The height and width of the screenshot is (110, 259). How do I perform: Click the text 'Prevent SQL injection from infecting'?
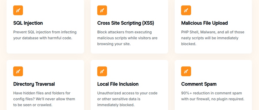coord(45,32)
